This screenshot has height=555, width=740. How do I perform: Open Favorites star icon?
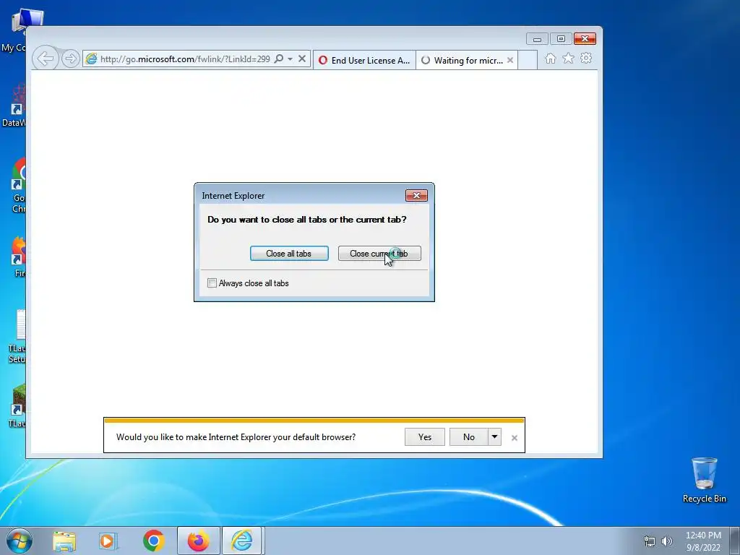[x=568, y=58]
